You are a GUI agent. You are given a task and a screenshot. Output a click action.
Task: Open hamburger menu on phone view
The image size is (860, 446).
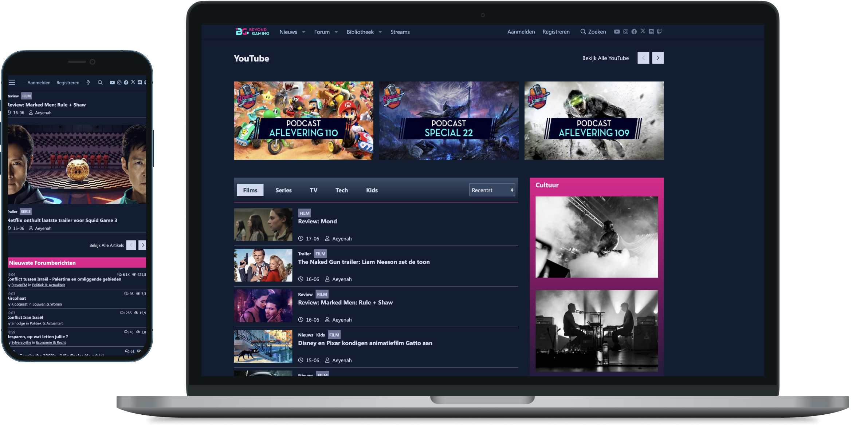pos(12,83)
